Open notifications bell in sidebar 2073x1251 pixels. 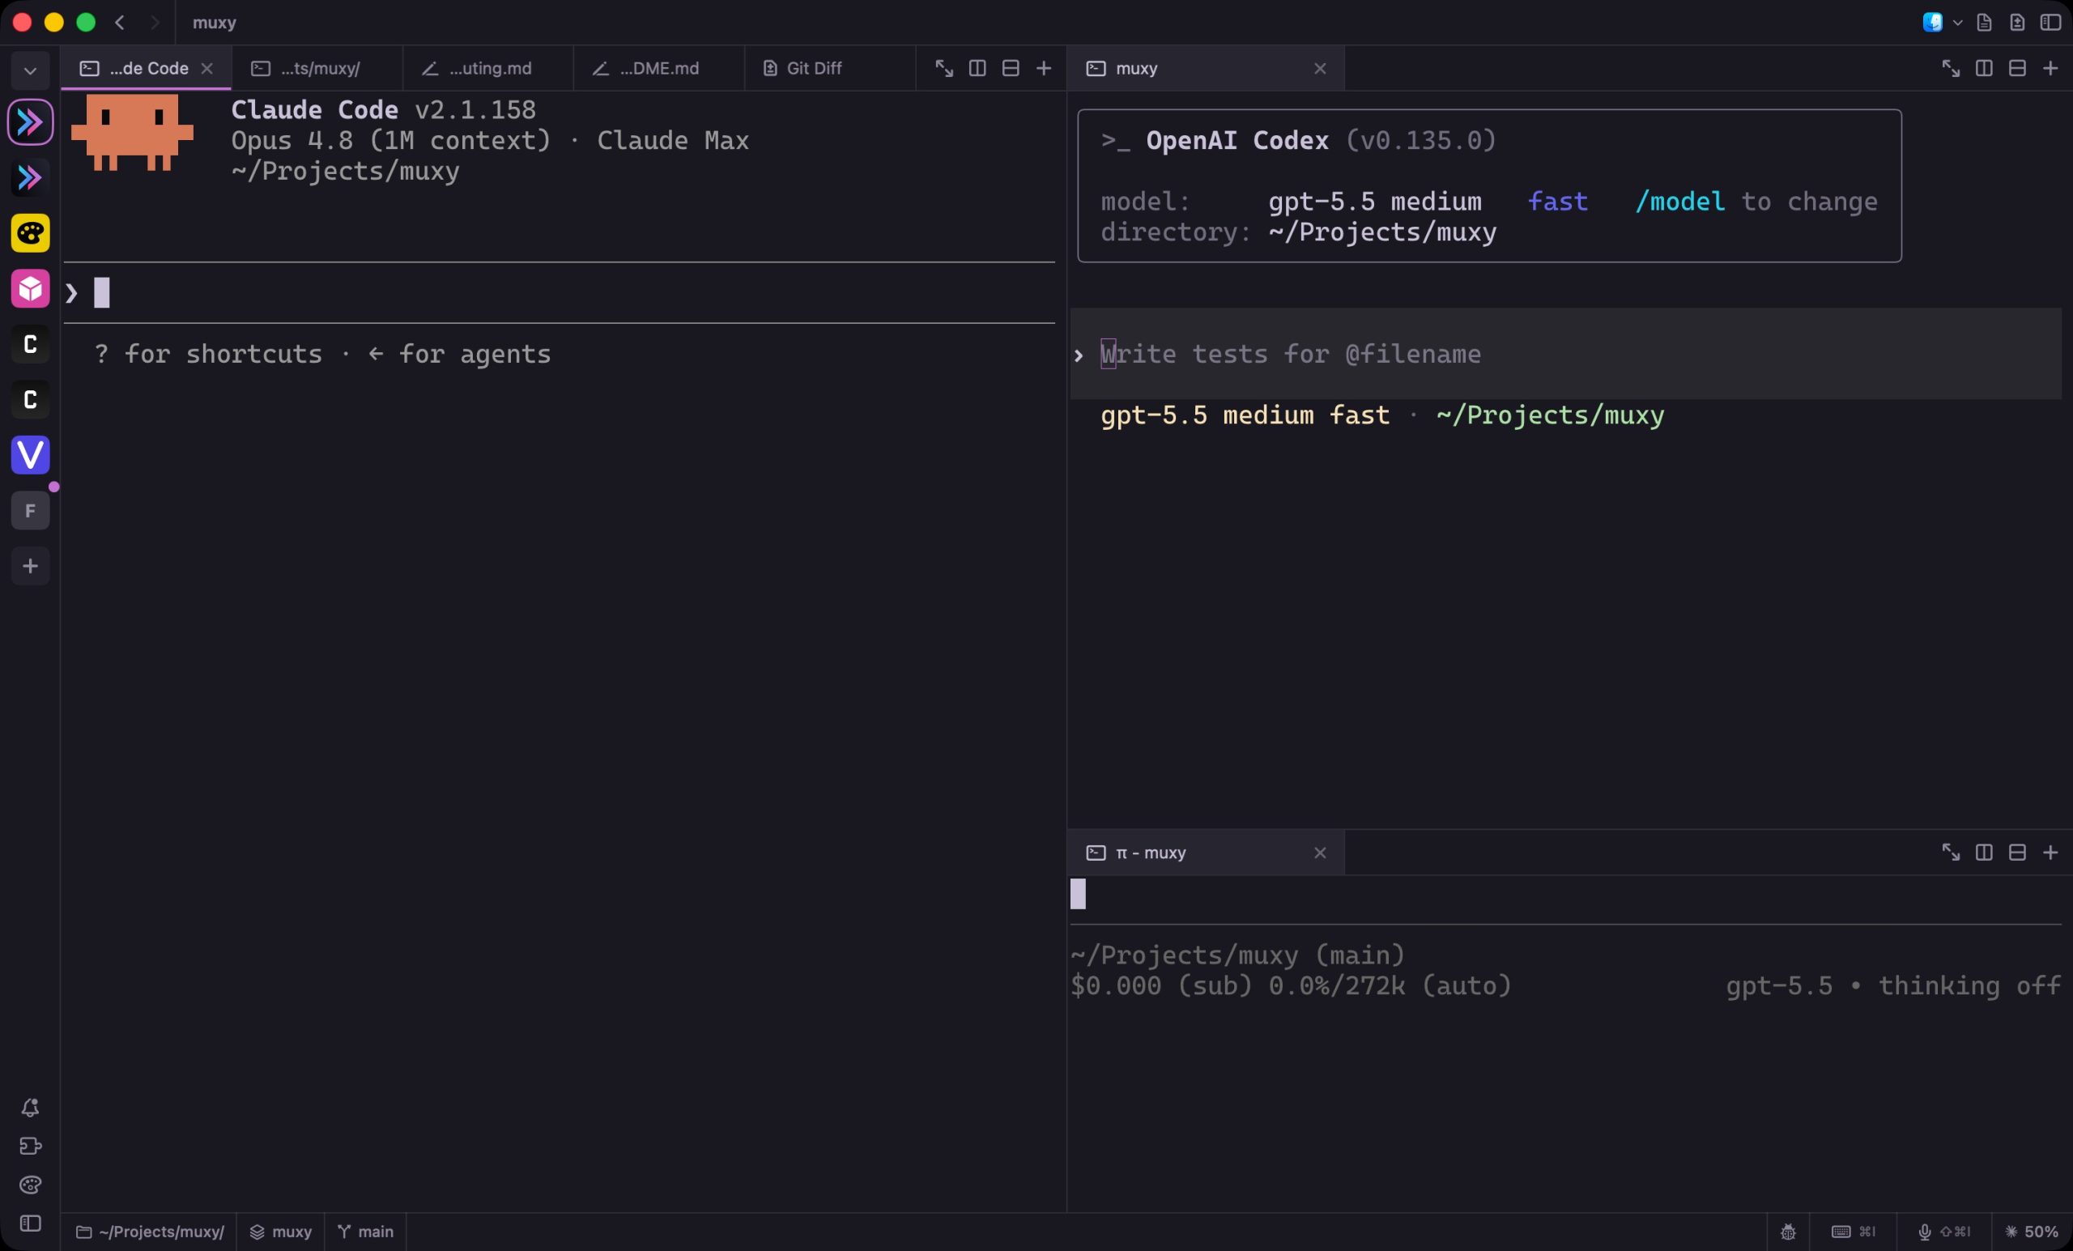point(30,1108)
